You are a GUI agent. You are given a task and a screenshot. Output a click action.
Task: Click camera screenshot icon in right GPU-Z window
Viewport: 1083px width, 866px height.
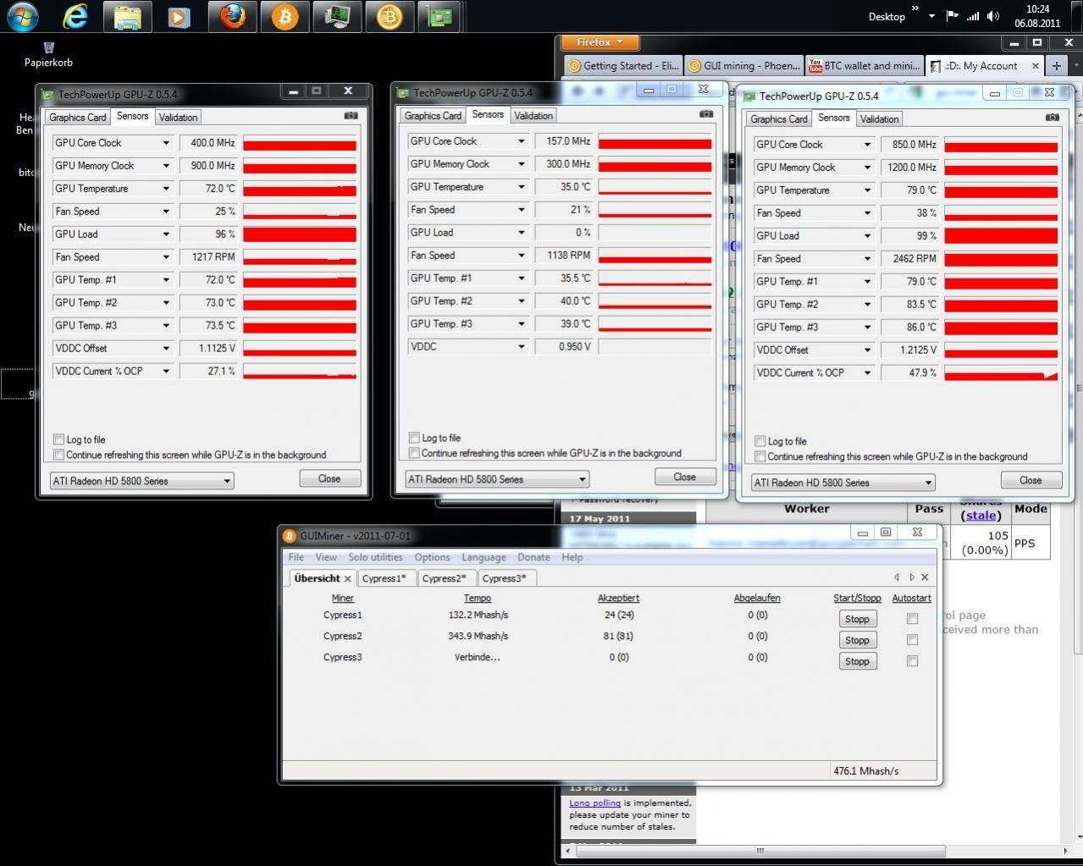pyautogui.click(x=1053, y=118)
